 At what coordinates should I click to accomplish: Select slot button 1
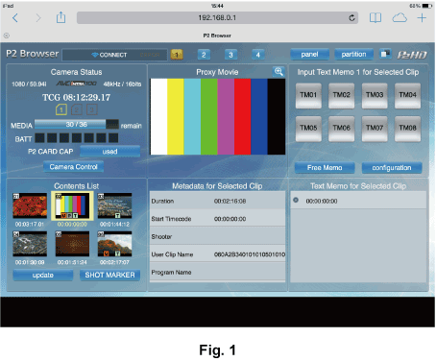click(x=177, y=55)
